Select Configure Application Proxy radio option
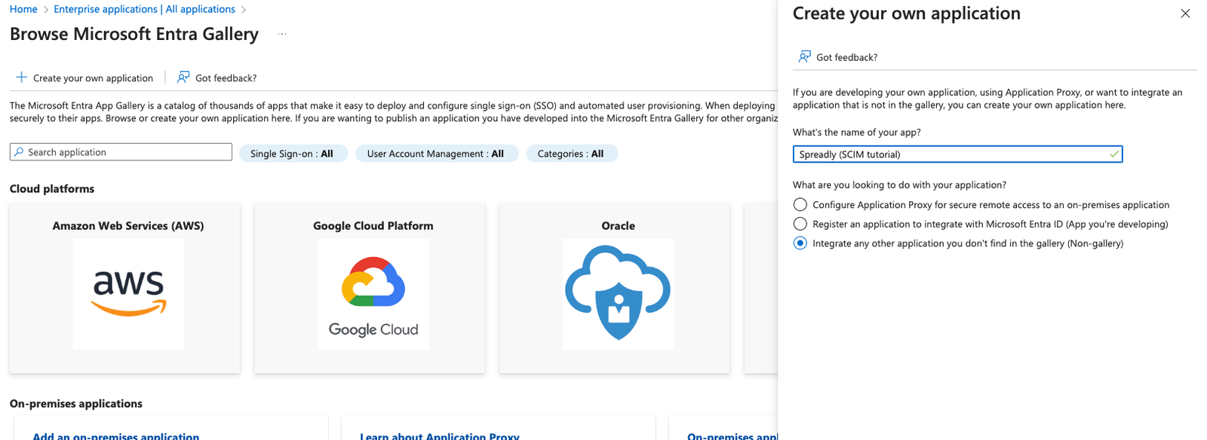1207x440 pixels. (x=800, y=205)
